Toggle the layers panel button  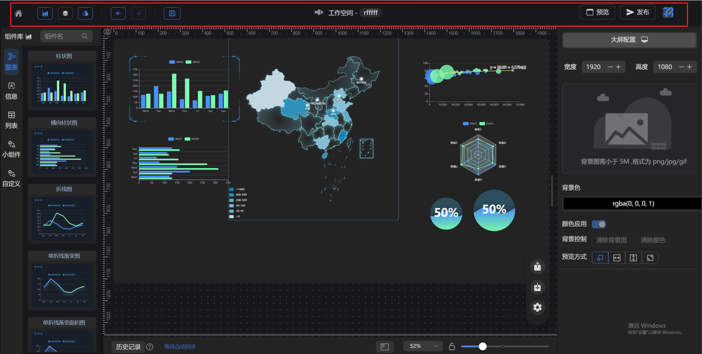(x=65, y=13)
